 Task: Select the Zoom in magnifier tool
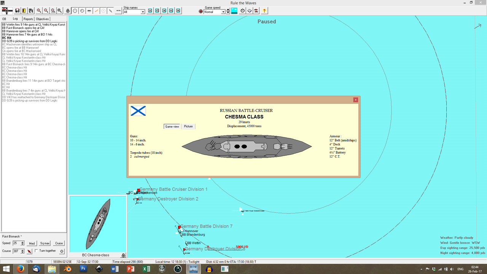click(39, 10)
